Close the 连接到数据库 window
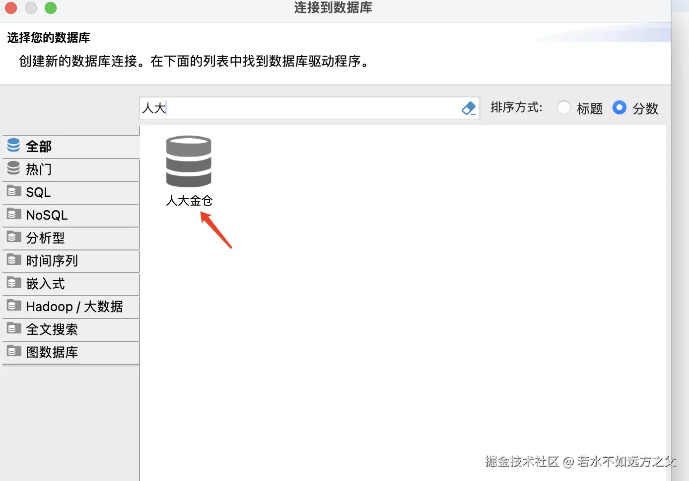This screenshot has width=689, height=481. pos(11,7)
